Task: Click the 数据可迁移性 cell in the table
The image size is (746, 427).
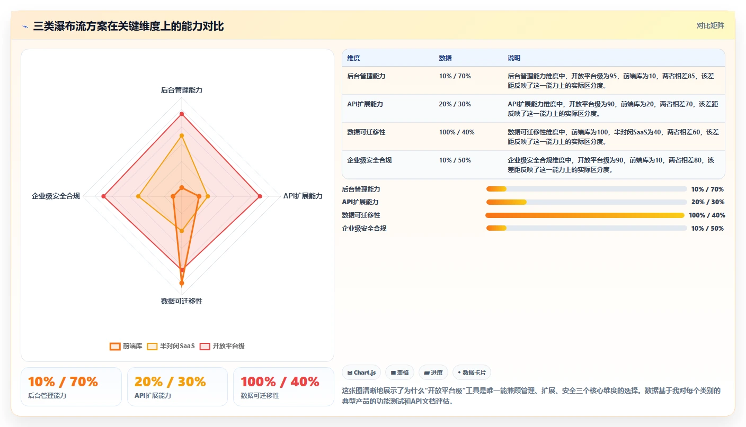Action: [366, 132]
